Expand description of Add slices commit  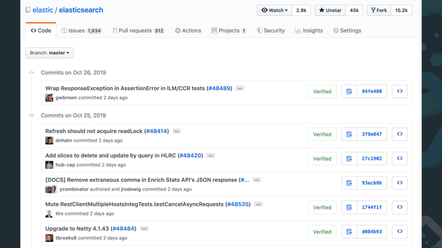pos(211,156)
